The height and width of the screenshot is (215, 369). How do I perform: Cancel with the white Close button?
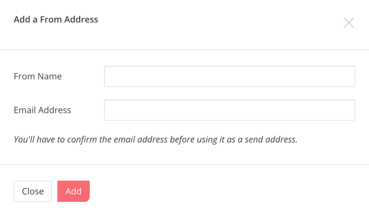point(33,191)
